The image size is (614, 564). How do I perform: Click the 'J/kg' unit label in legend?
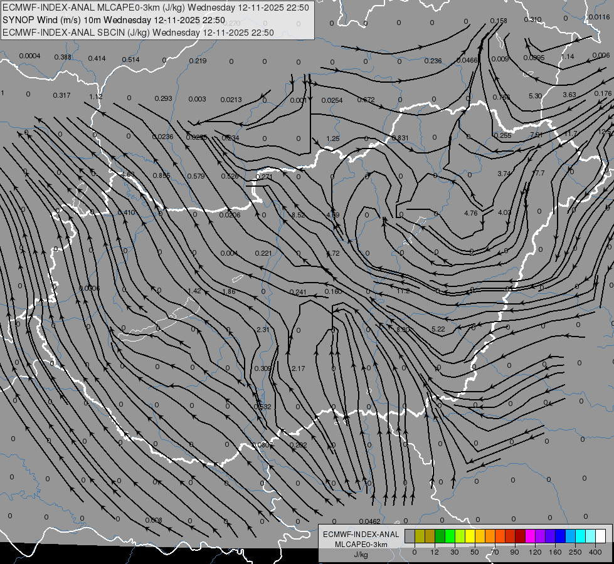[361, 555]
